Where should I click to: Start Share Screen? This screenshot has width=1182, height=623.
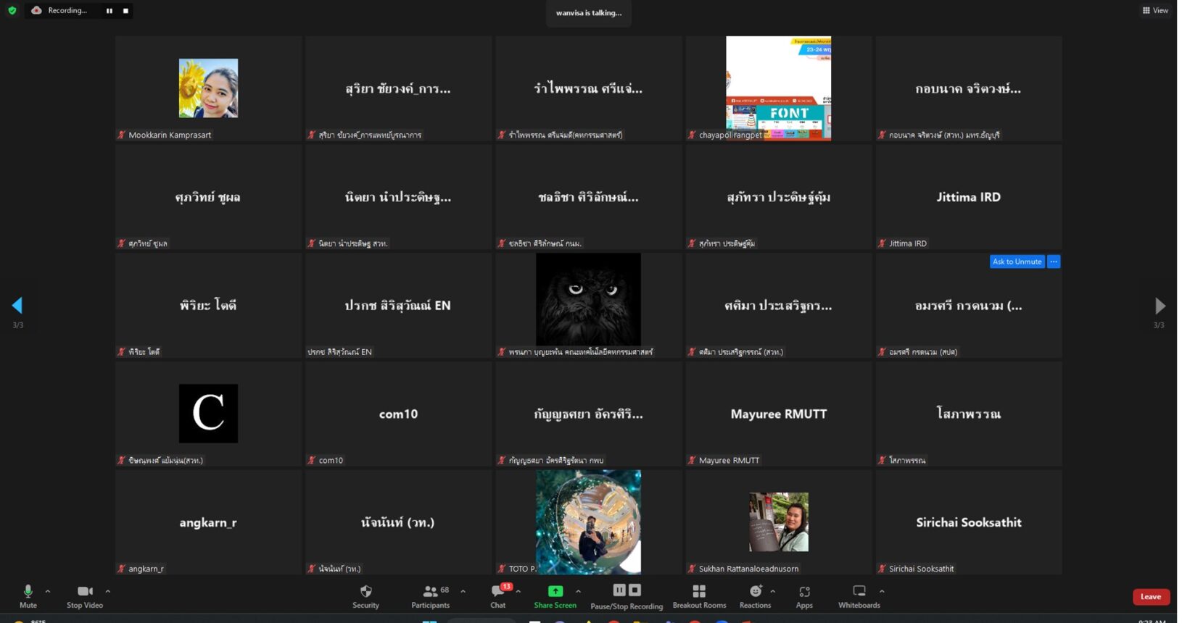click(555, 596)
